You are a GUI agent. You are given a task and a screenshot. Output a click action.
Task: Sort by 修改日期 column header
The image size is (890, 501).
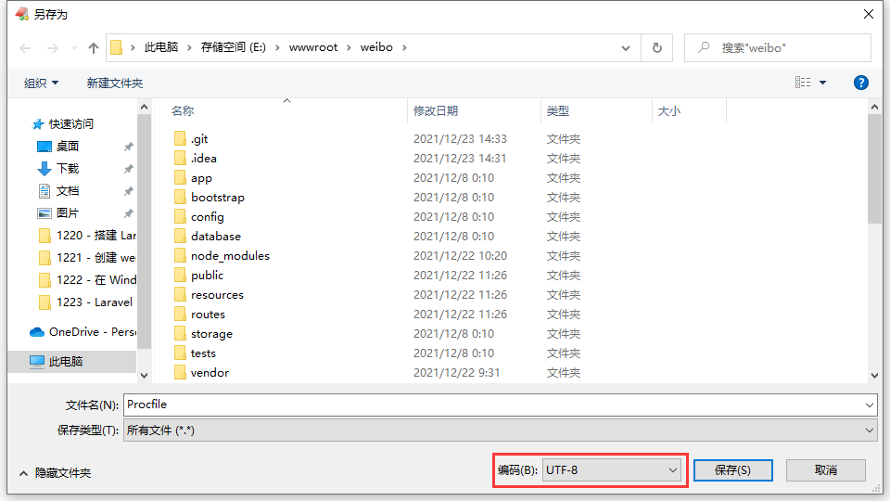click(436, 110)
